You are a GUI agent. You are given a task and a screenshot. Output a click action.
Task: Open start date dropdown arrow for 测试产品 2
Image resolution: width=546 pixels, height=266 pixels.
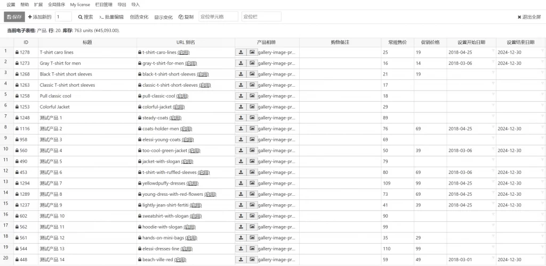tap(493, 127)
